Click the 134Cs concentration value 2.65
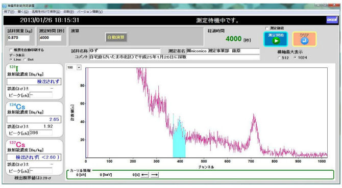The width and height of the screenshot is (342, 188). tap(34, 119)
